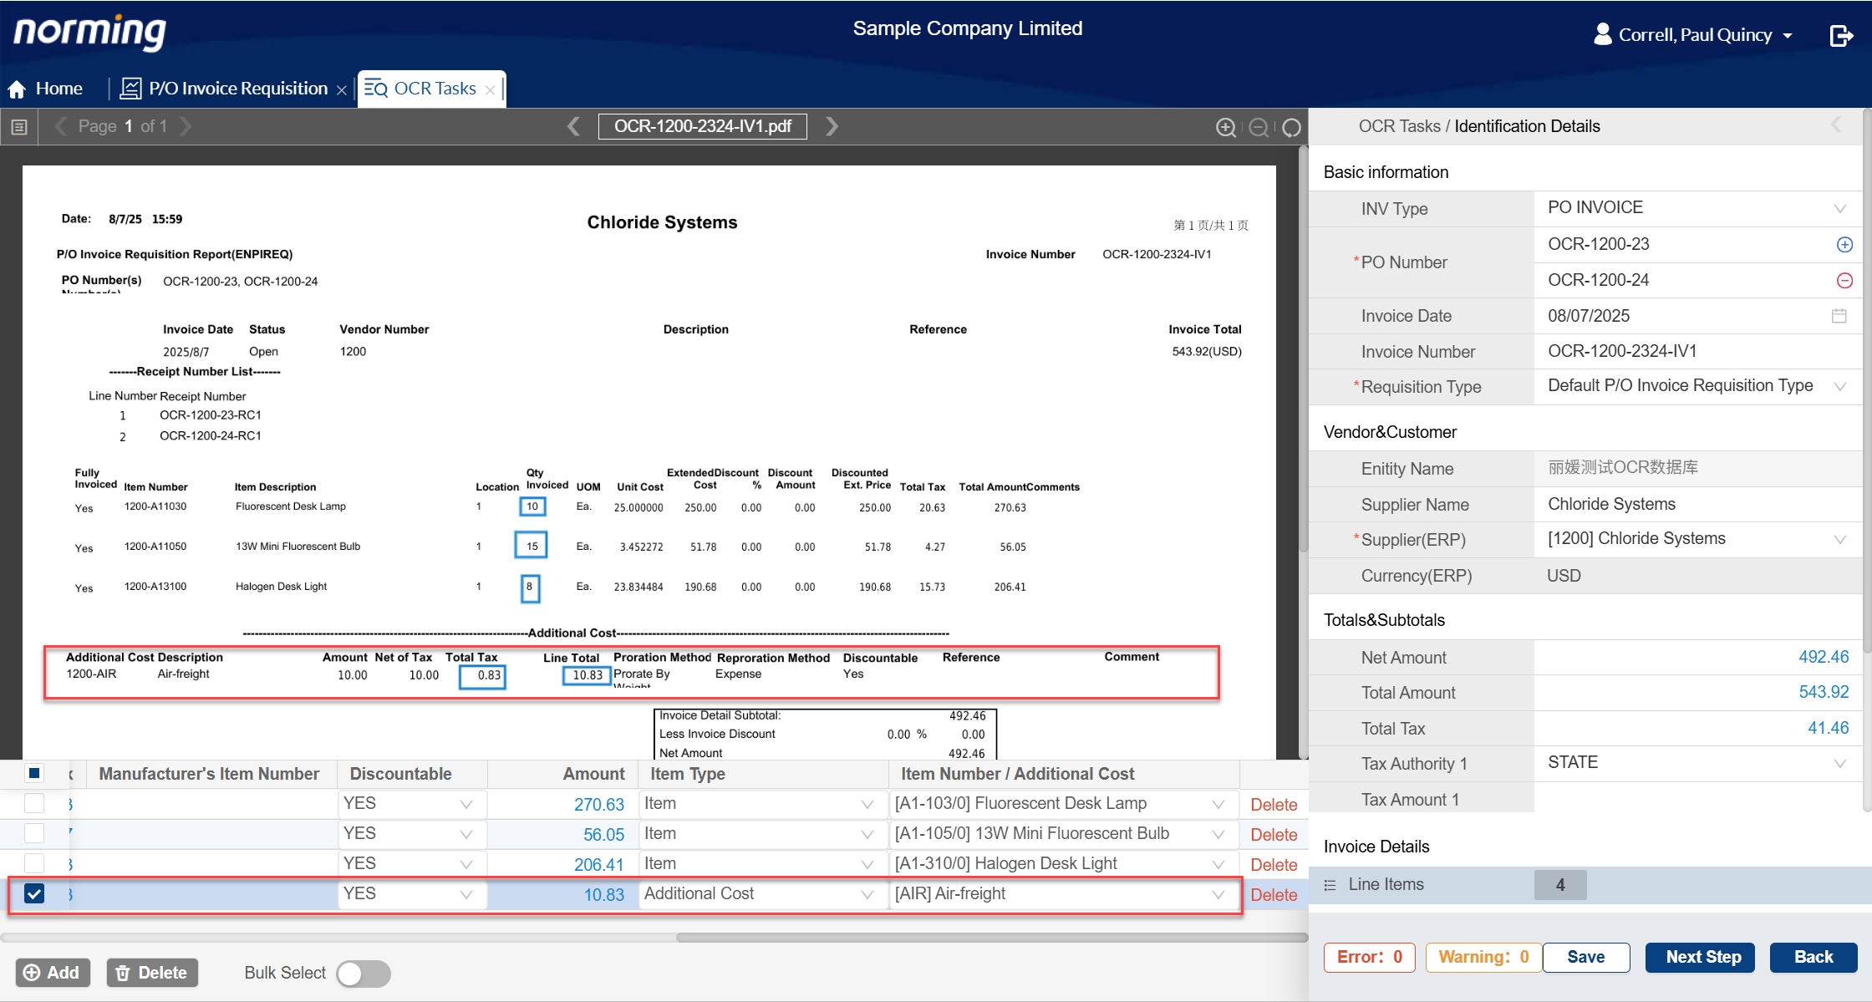Click the Warning count indicator
Screen dimensions: 1872x1002
(x=1483, y=958)
